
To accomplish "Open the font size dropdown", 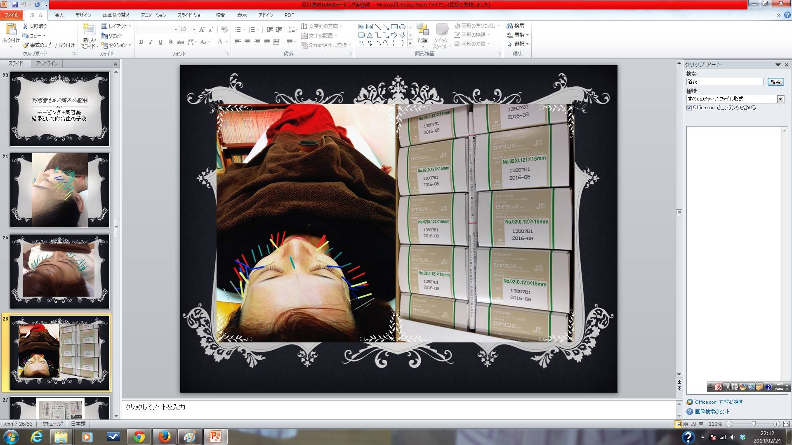I will pyautogui.click(x=194, y=29).
